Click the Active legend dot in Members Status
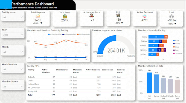Viewport: 186px width, 103px height. (x=174, y=40)
